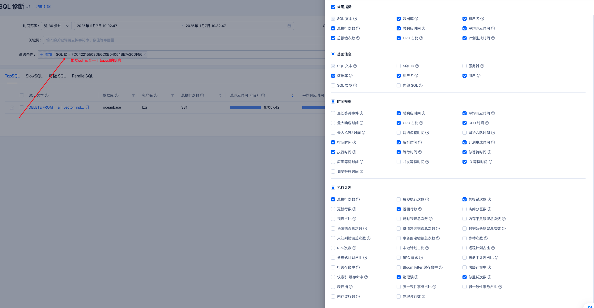Viewport: 594px width, 308px height.
Task: Enable the SQL ID checkbox under 基础信息
Action: (x=399, y=66)
